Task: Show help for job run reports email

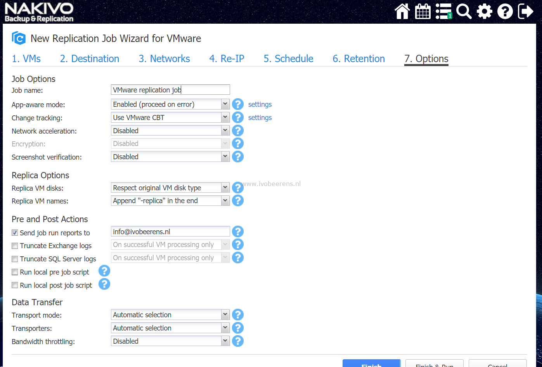Action: point(238,231)
